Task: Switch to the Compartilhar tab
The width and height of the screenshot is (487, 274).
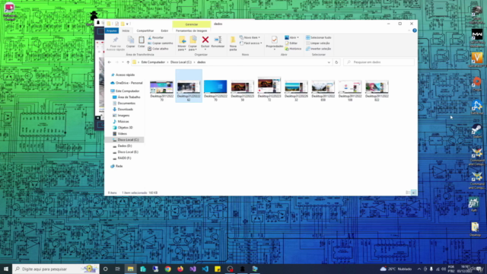Action: pyautogui.click(x=145, y=30)
